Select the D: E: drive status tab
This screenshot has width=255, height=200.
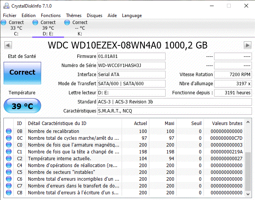pos(48,28)
